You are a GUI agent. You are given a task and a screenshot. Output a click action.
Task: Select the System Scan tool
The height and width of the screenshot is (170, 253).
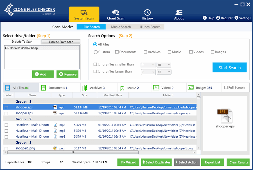pos(84,14)
